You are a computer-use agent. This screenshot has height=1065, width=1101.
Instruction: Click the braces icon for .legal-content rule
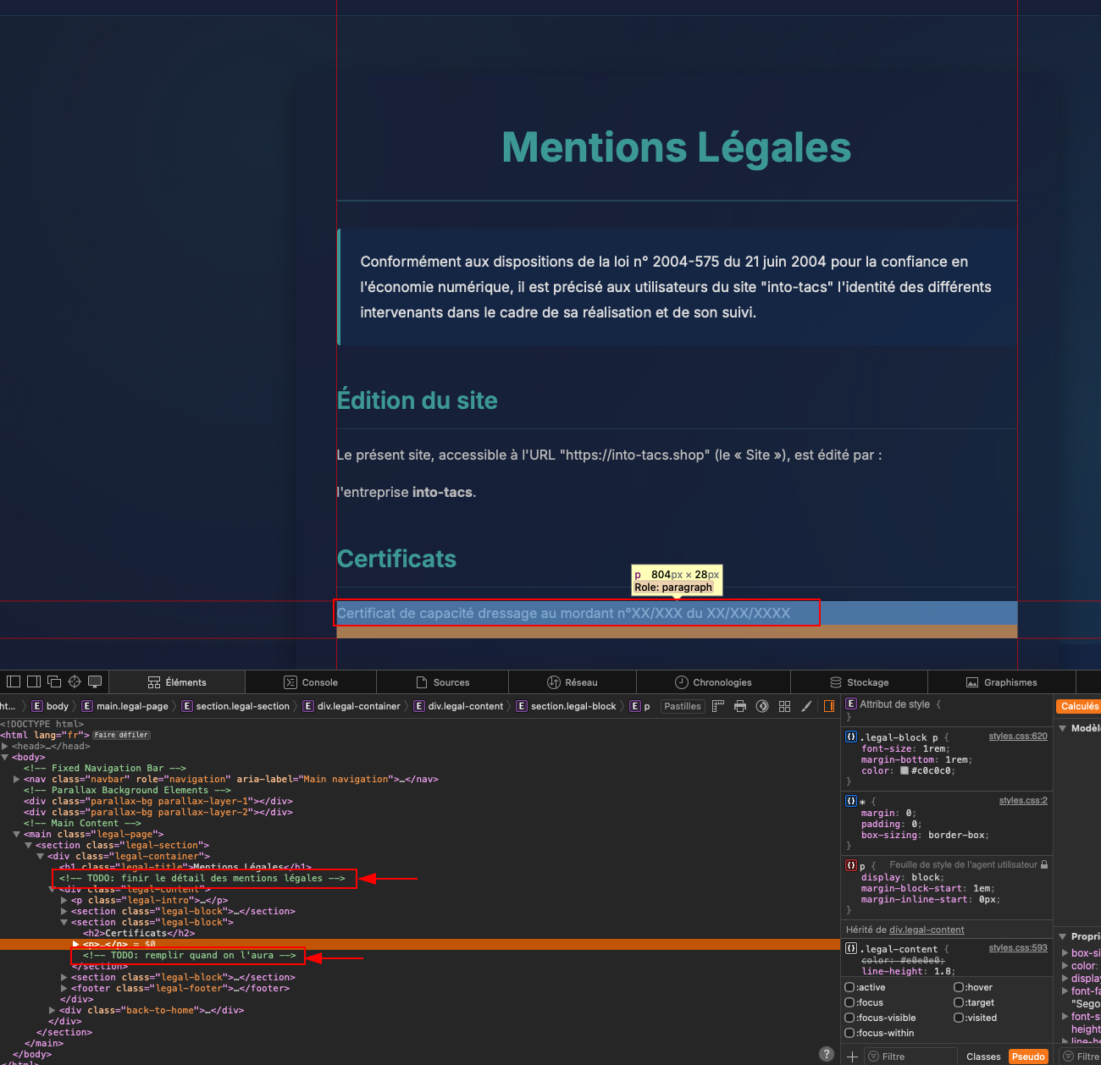[851, 948]
